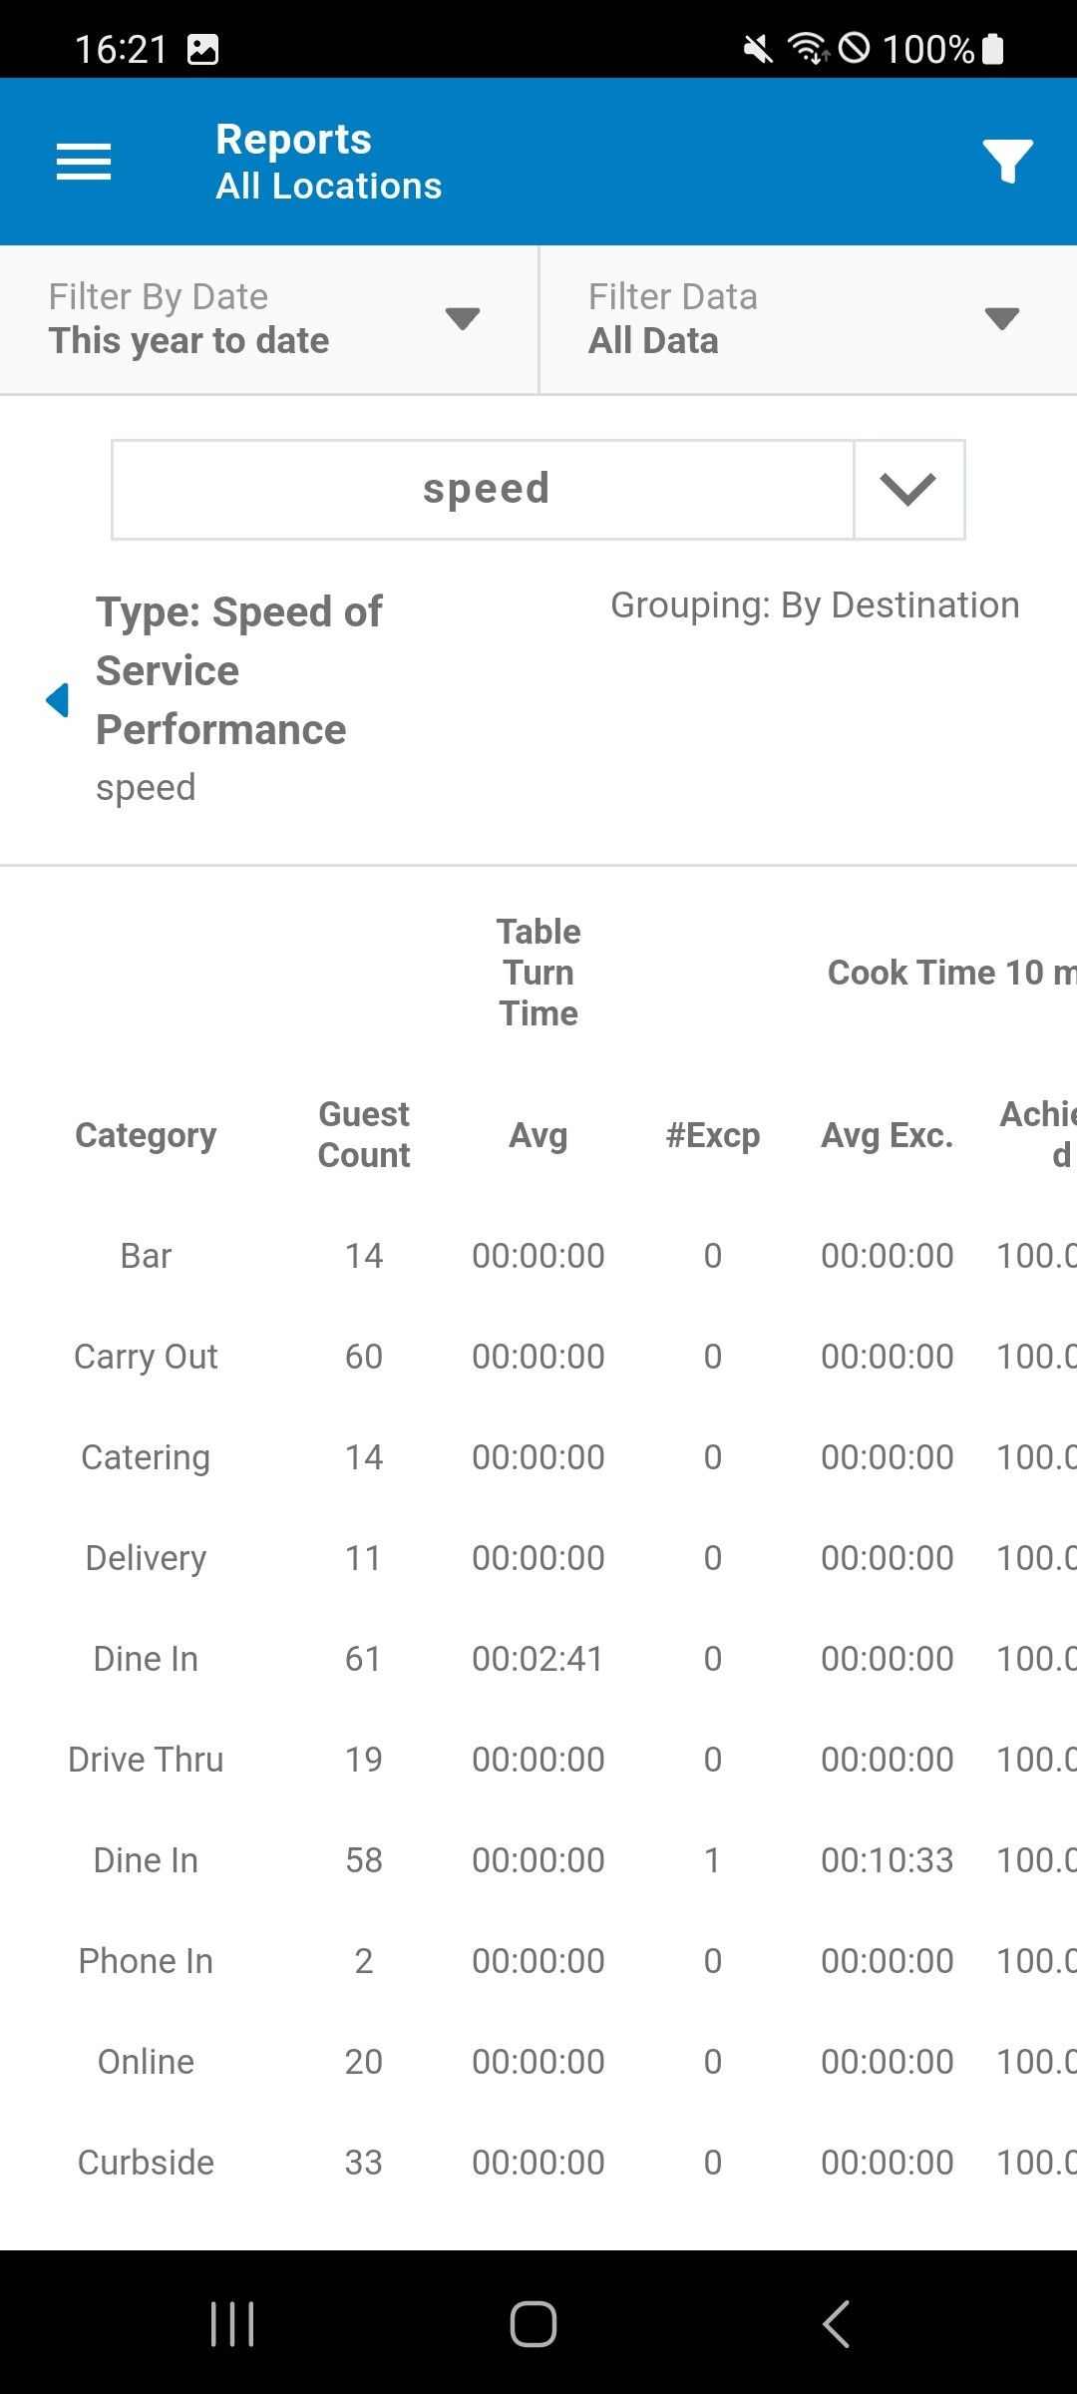Select the #Excp column header
Image resolution: width=1077 pixels, height=2394 pixels.
click(x=712, y=1135)
